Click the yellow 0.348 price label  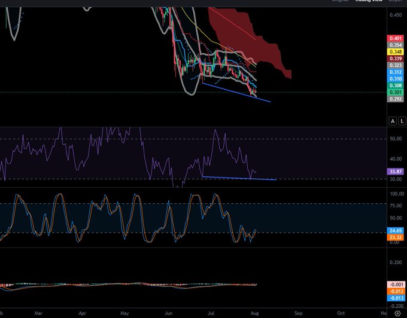click(x=395, y=52)
